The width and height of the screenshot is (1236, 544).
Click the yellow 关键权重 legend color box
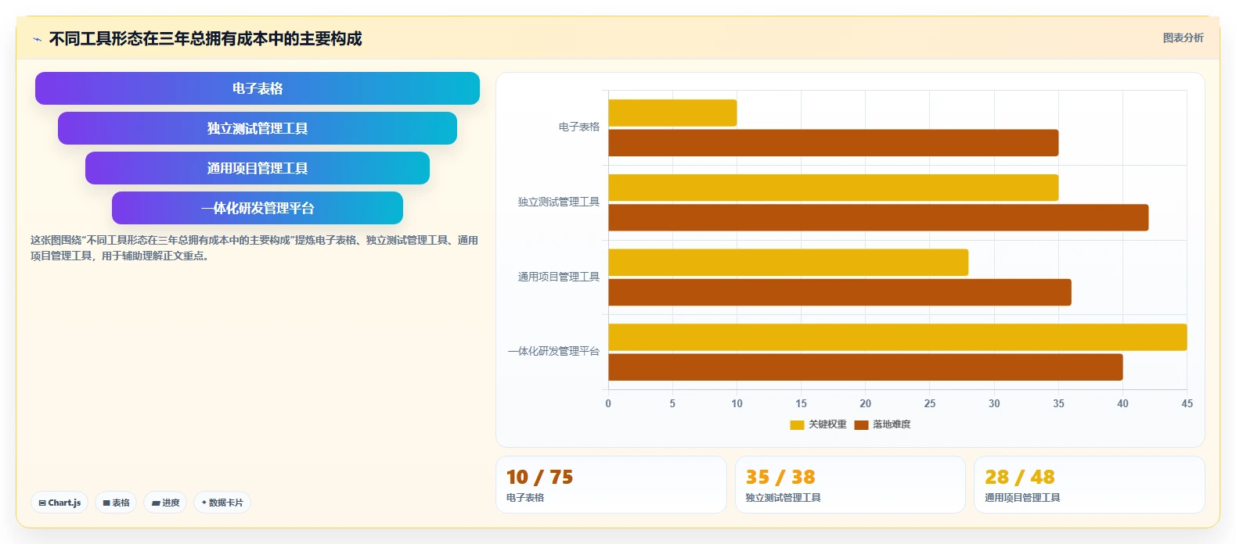click(x=797, y=424)
